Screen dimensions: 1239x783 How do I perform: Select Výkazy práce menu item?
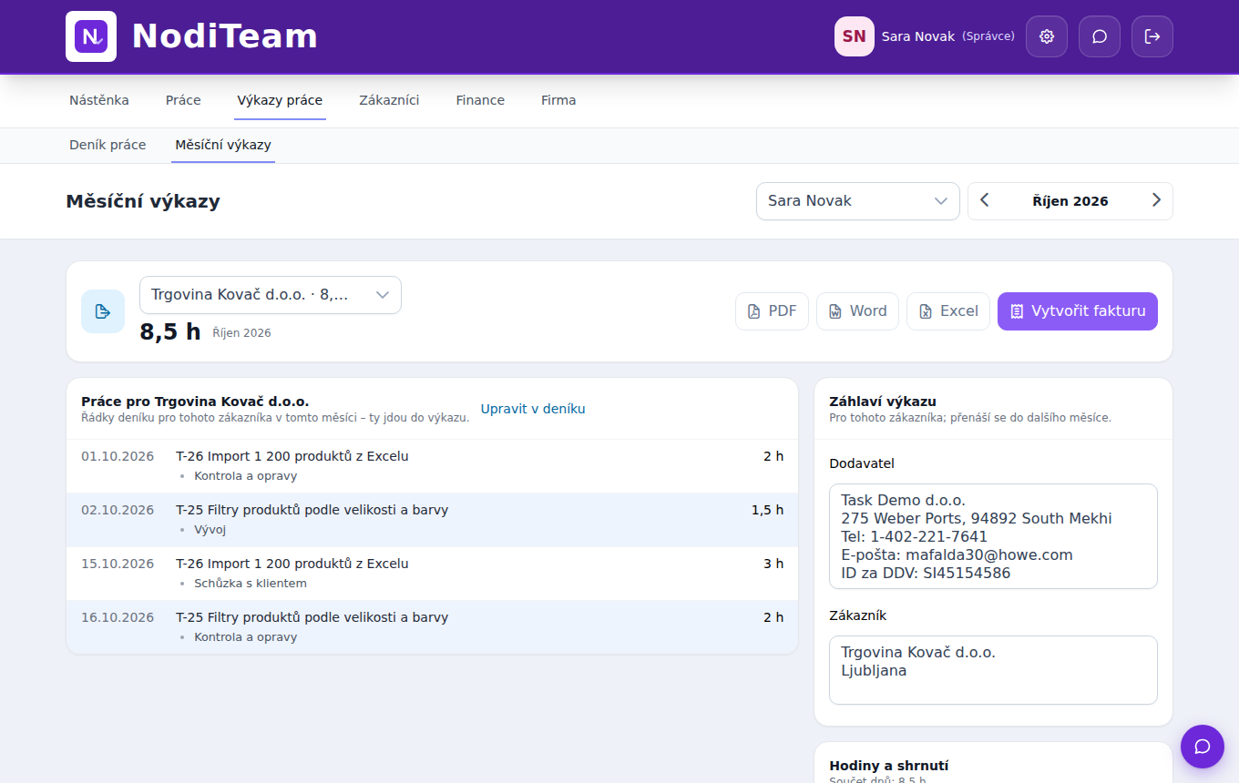pyautogui.click(x=280, y=100)
